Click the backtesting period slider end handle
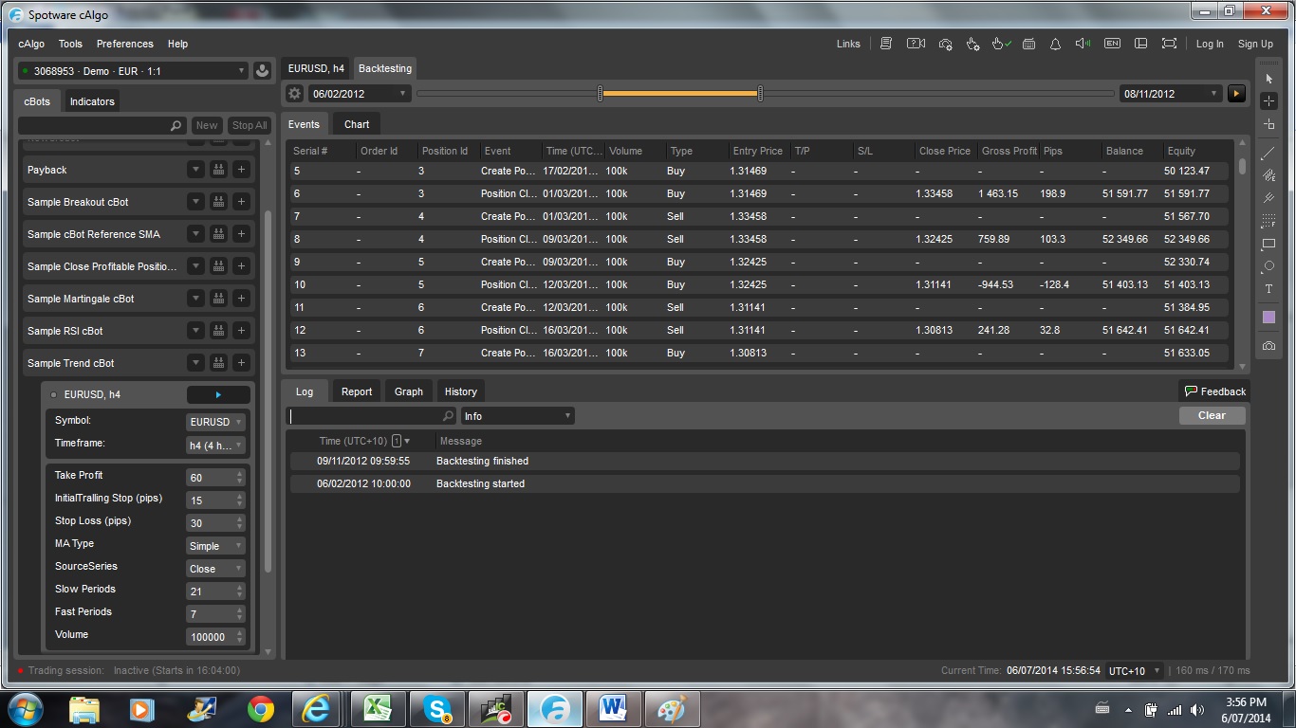The width and height of the screenshot is (1296, 728). pos(761,93)
